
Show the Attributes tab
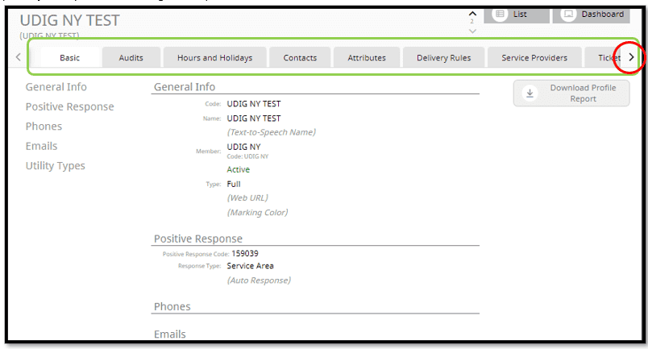click(x=367, y=57)
